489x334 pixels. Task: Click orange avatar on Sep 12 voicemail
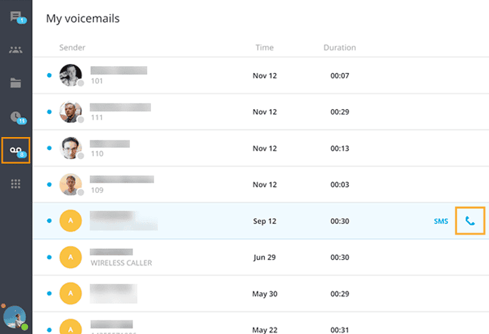point(70,221)
